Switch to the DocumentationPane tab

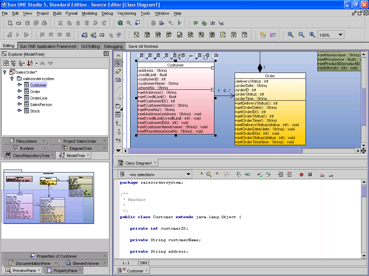coord(31,263)
